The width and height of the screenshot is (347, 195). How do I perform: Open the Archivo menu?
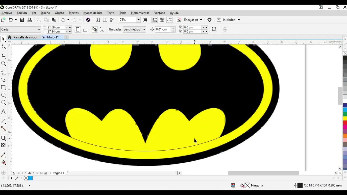[7, 13]
